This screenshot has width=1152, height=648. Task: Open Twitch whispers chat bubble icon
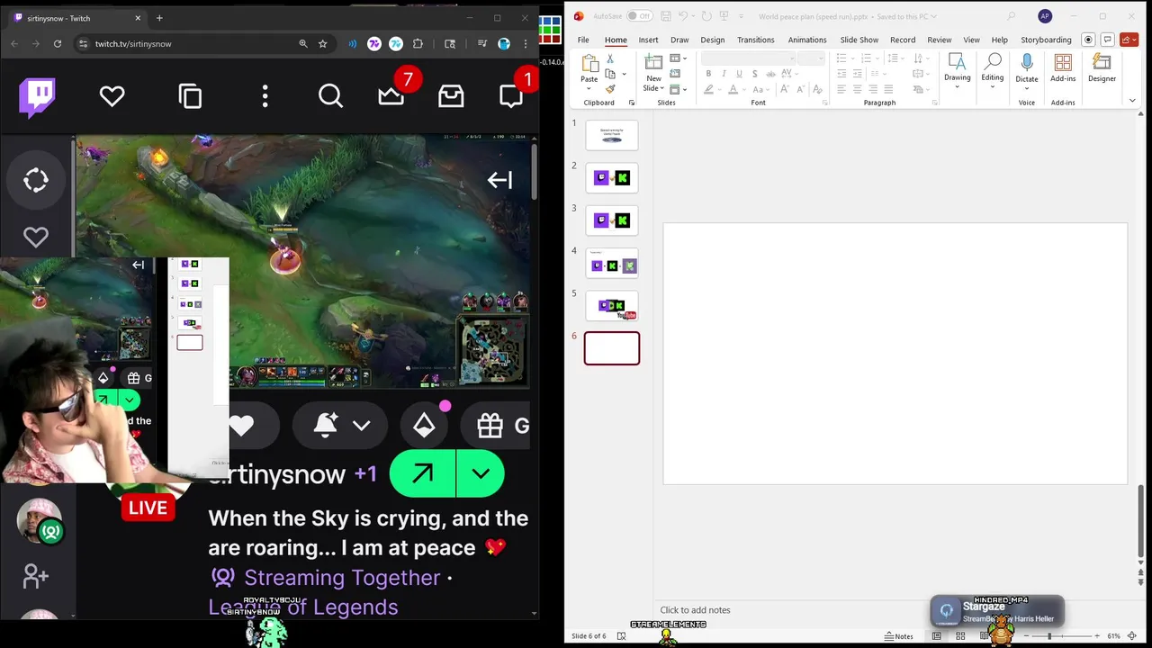(511, 96)
